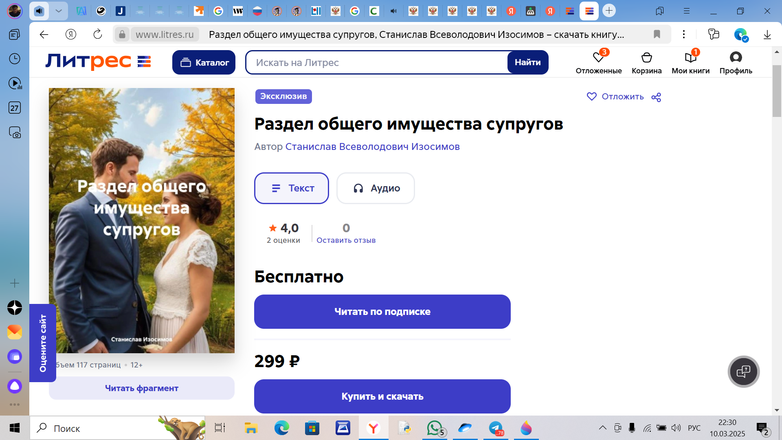Open the Корзина basket icon

646,58
